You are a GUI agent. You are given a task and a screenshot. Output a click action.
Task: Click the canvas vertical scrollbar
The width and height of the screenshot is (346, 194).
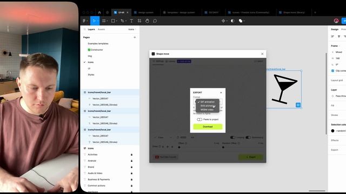[326, 93]
